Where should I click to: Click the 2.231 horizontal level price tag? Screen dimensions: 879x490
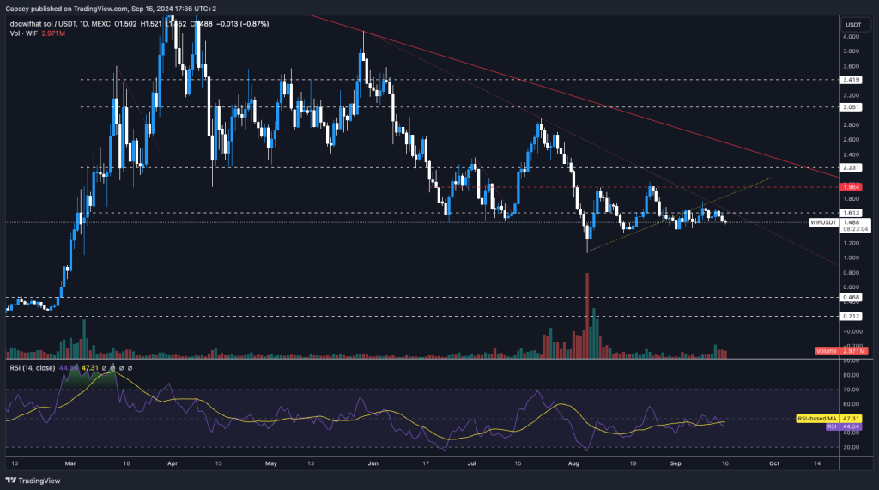(853, 168)
